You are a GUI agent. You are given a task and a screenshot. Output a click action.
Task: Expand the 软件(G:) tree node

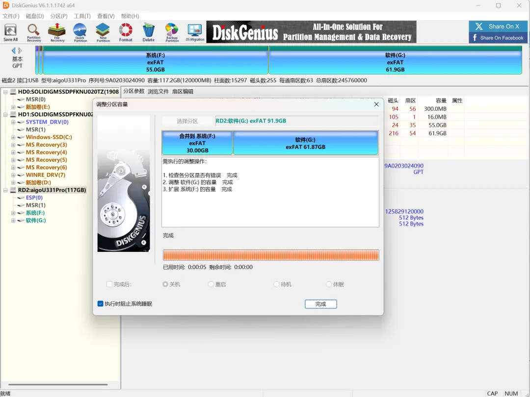[x=13, y=221]
